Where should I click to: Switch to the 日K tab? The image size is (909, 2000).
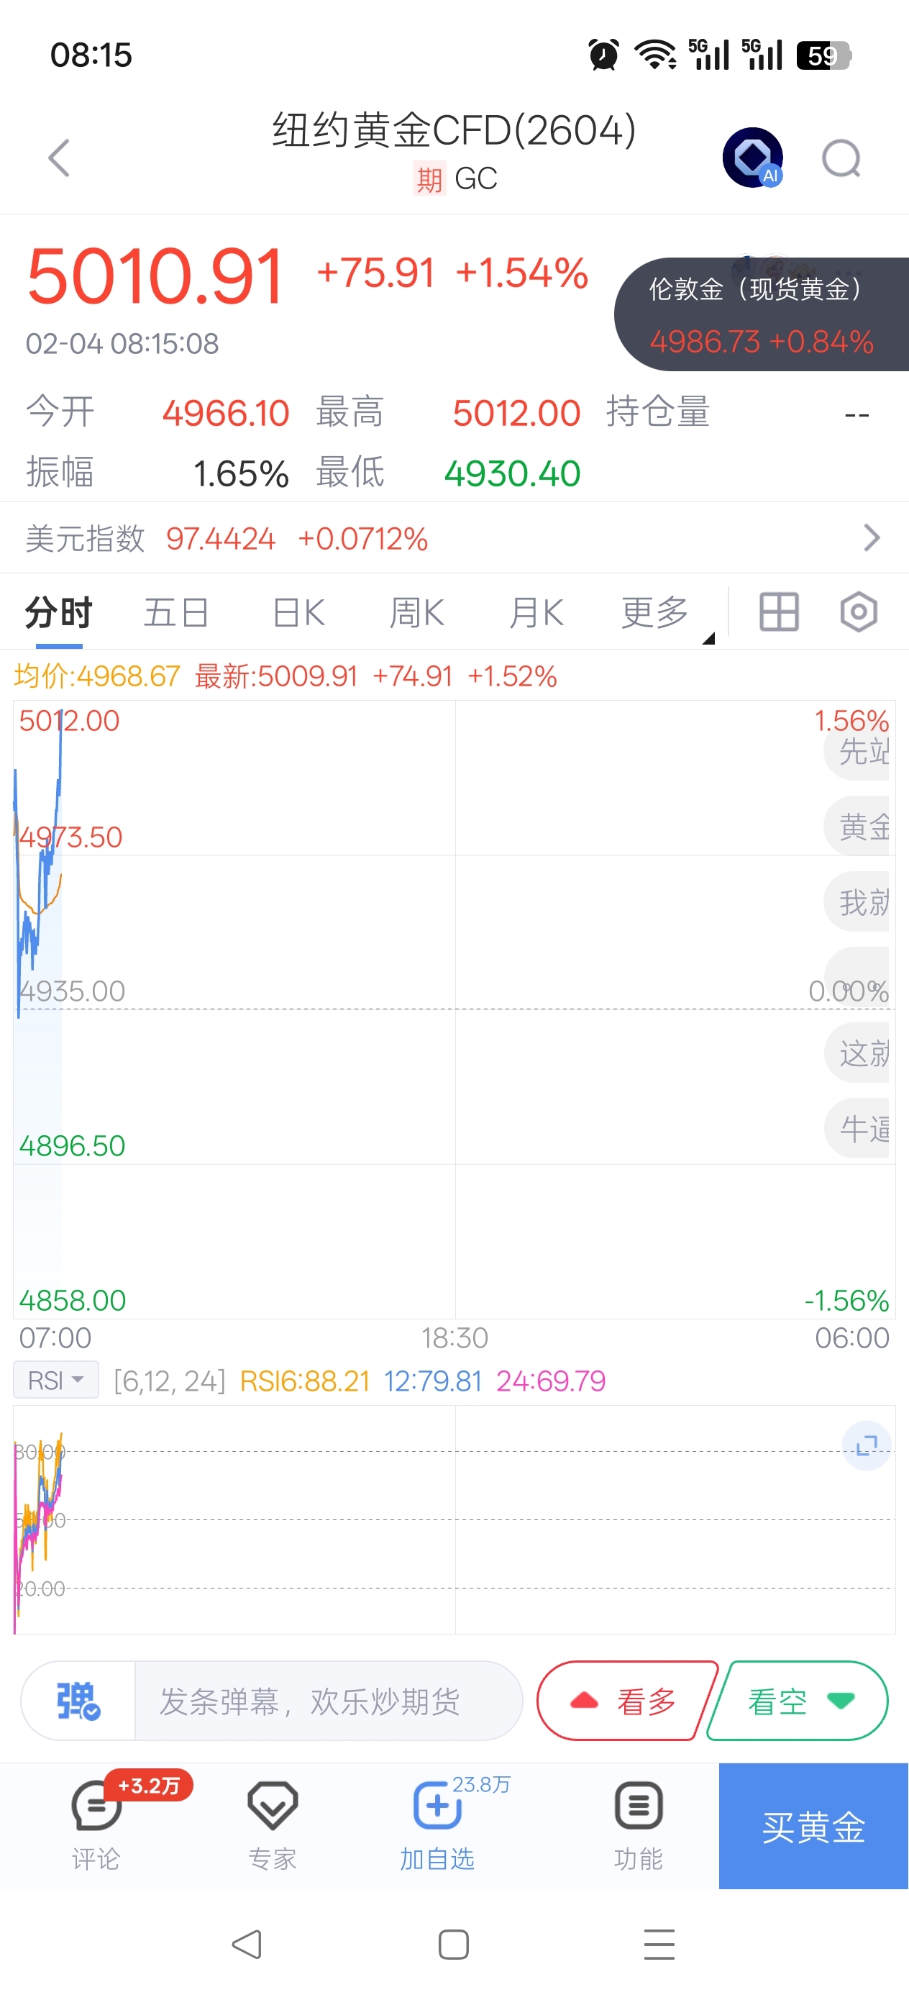pyautogui.click(x=298, y=612)
